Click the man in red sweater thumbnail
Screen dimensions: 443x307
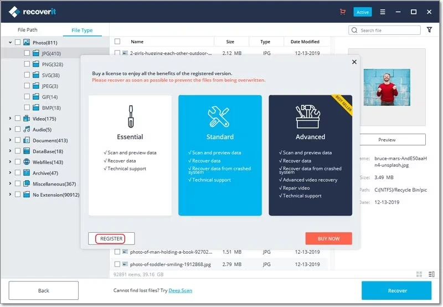pos(387,88)
